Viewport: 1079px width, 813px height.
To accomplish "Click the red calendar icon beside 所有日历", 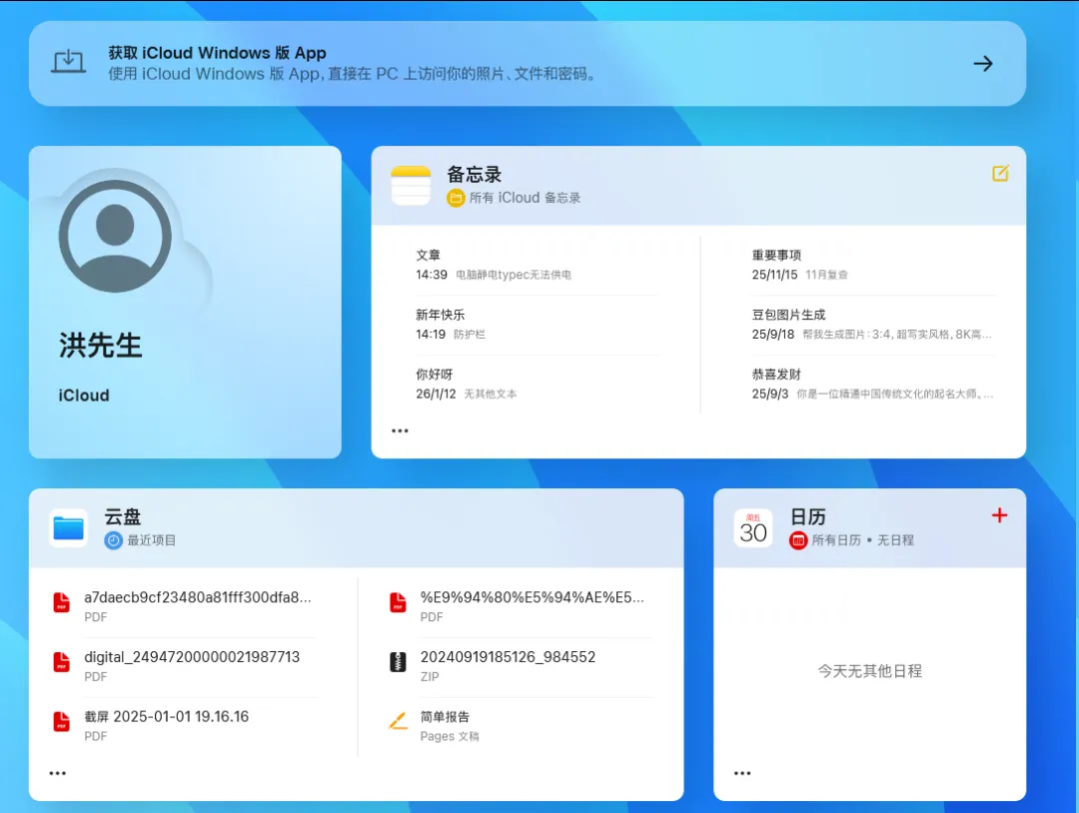I will [x=798, y=540].
